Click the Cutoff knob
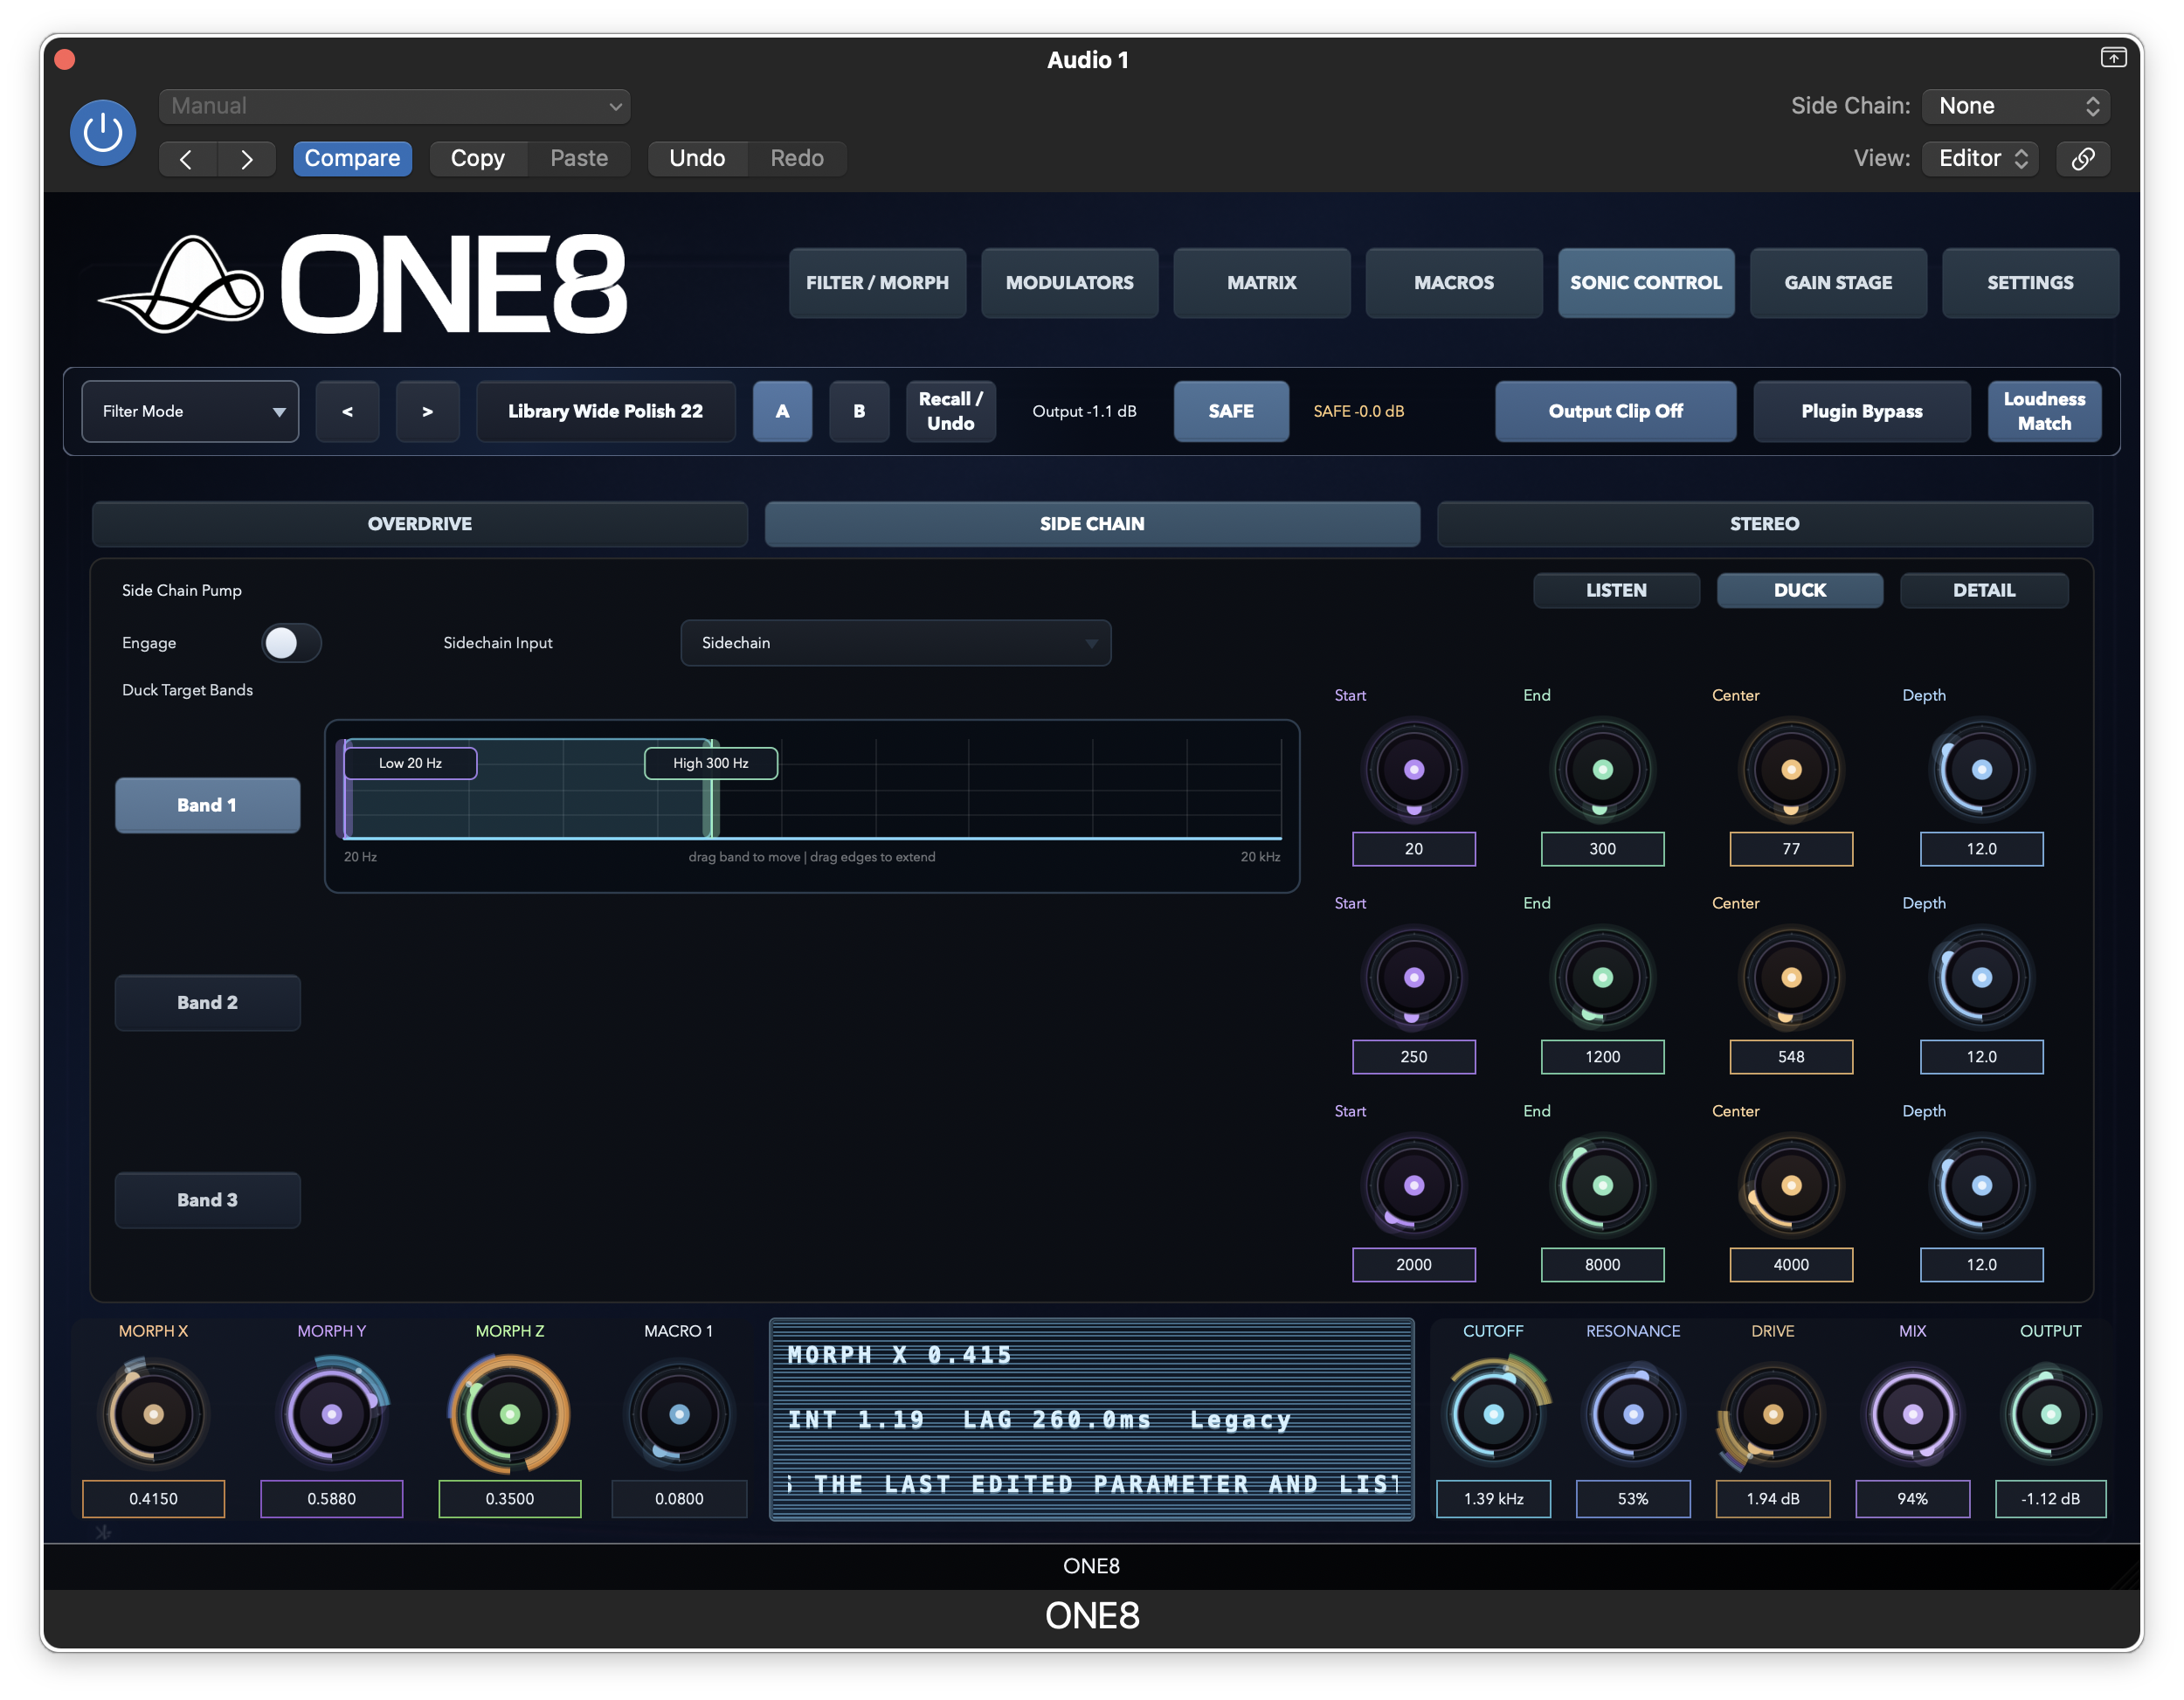 [1494, 1414]
